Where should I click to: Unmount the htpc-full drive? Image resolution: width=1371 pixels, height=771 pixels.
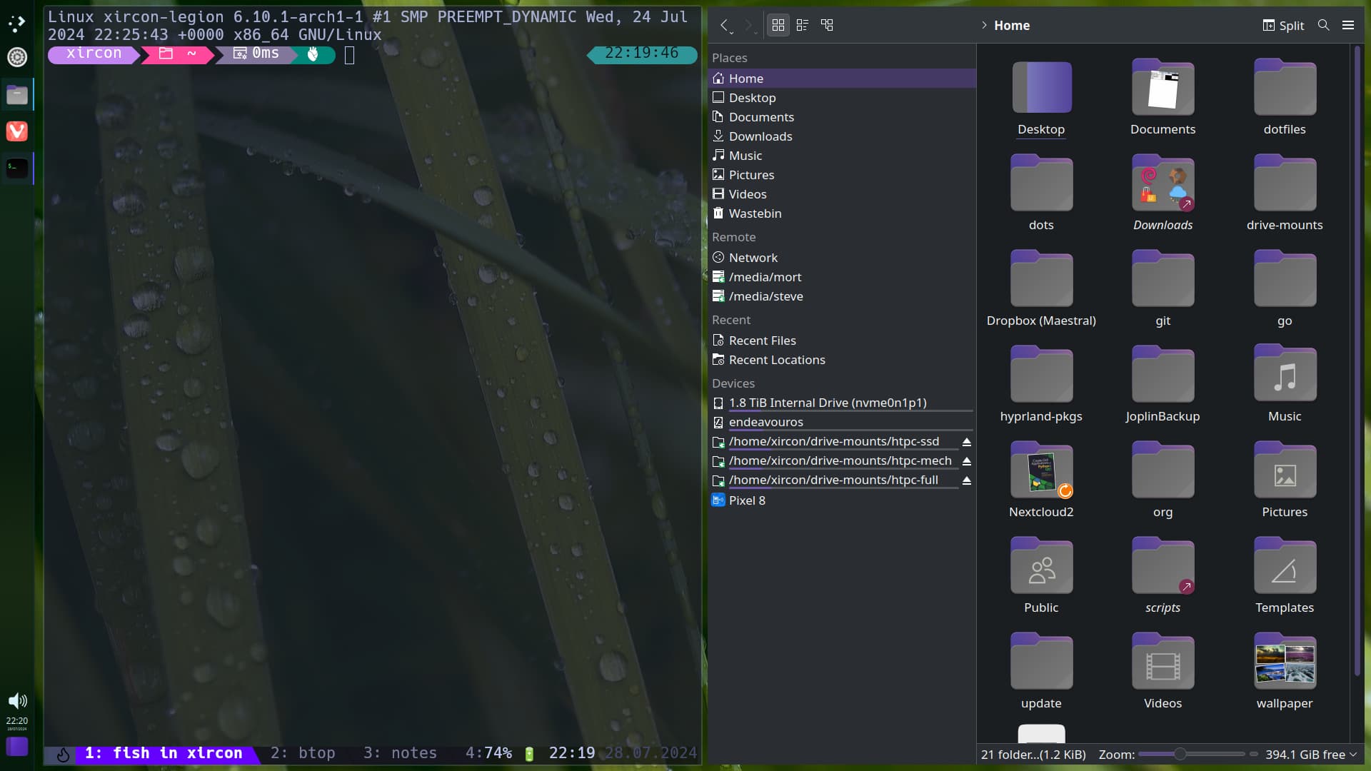[966, 480]
